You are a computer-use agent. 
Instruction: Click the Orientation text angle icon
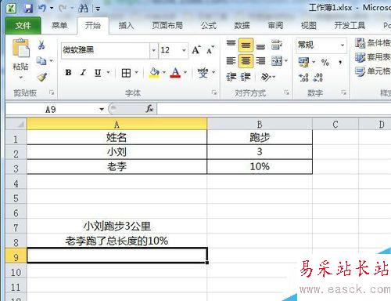[x=266, y=77]
